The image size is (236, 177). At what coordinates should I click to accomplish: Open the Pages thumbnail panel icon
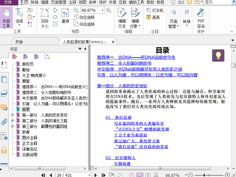tap(4, 79)
